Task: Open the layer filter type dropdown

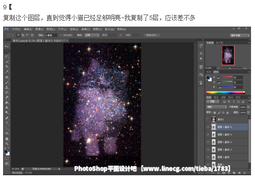Action: pos(212,102)
